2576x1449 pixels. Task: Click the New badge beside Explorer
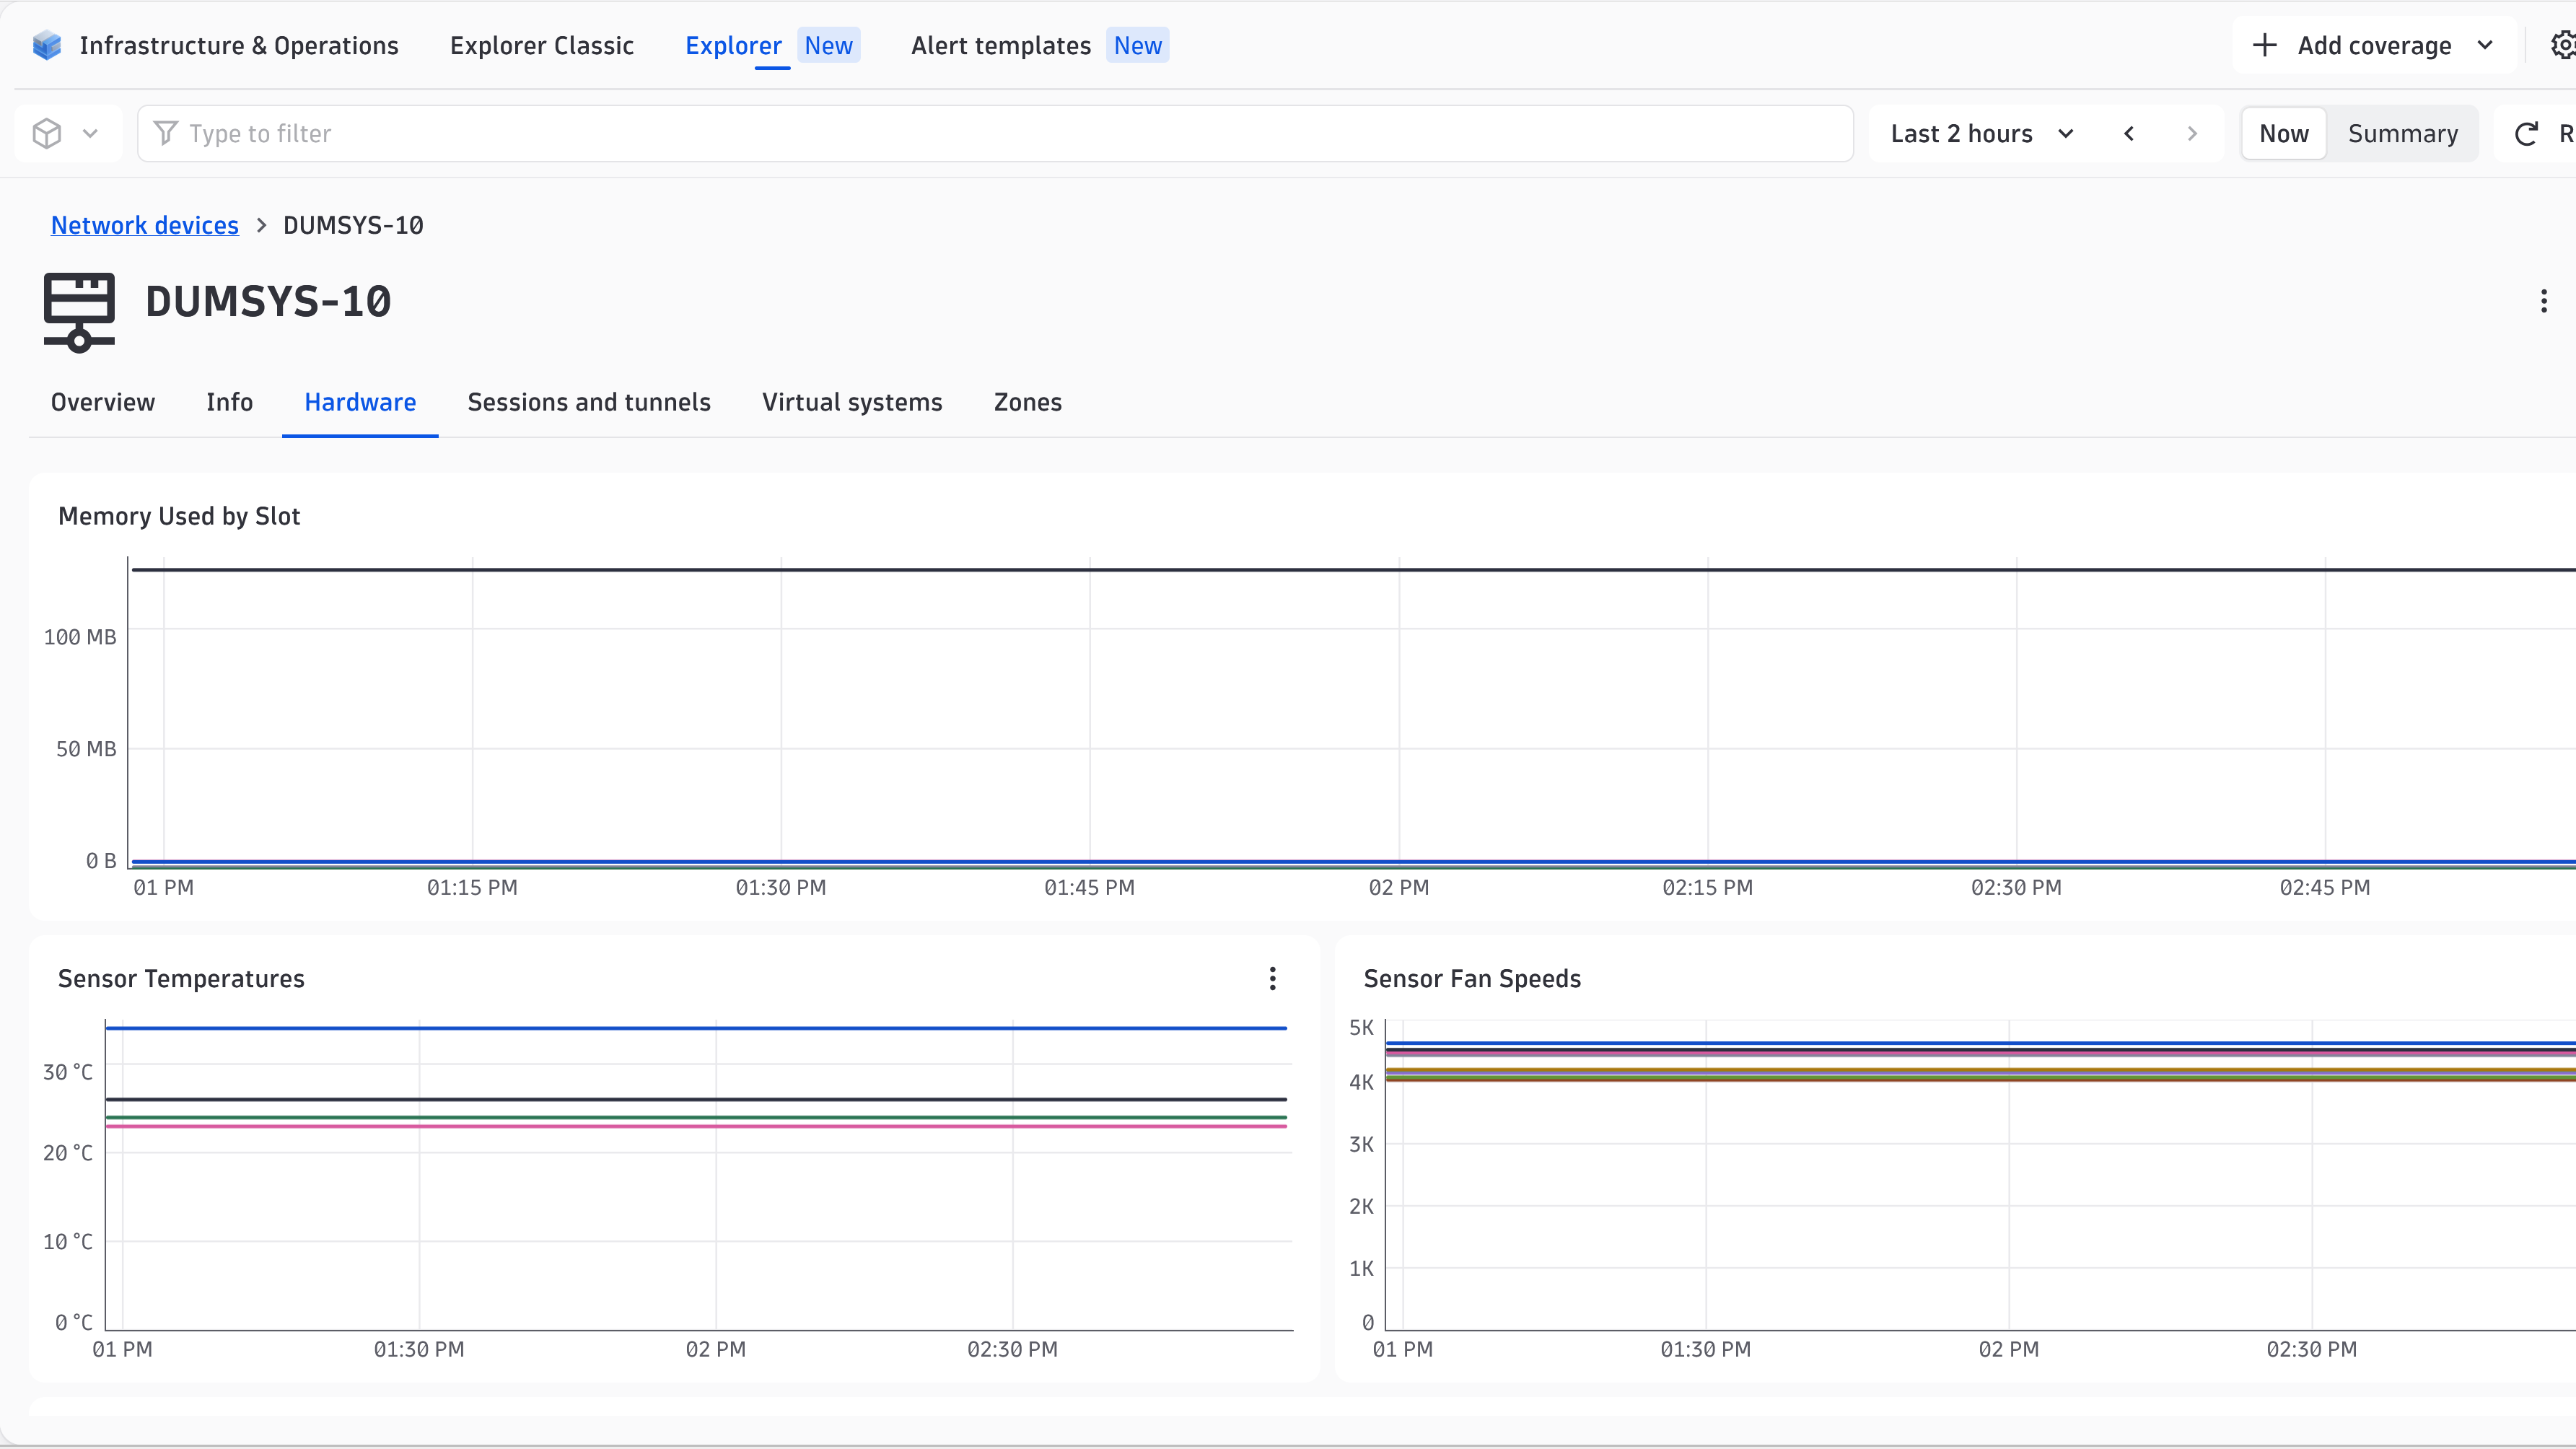828,45
